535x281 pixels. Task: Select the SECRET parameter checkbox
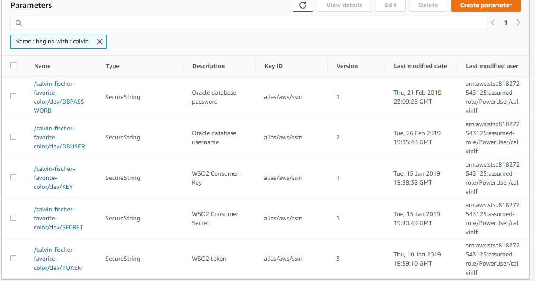pos(13,218)
